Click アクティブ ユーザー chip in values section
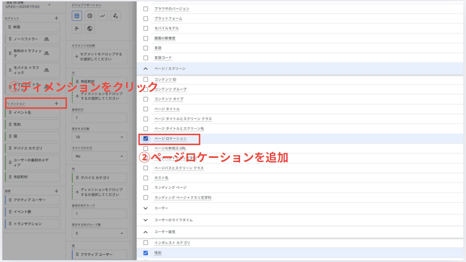The height and width of the screenshot is (262, 466). [x=99, y=255]
